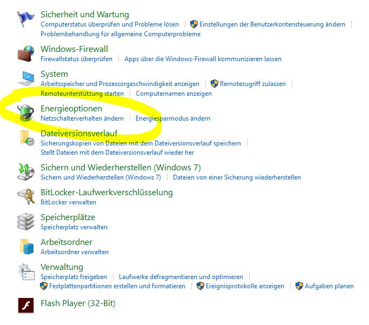Click Sicherungskopien von Dateien mit dem Dateiversionsverlauf speichern
369x325 pixels.
click(x=140, y=143)
